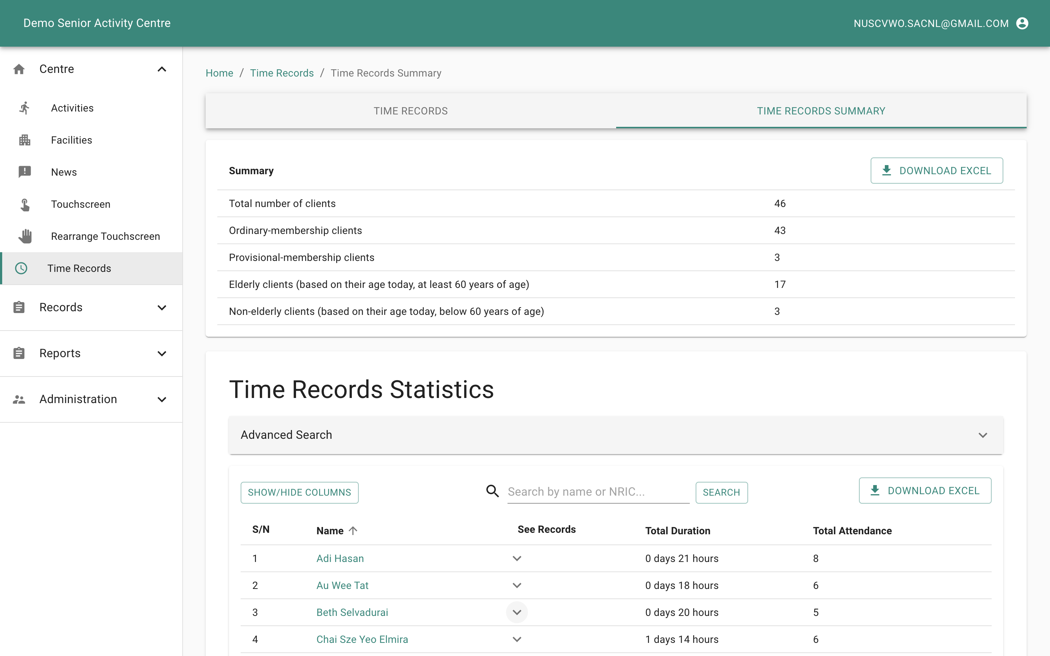This screenshot has height=656, width=1050.
Task: Click the magnifier icon beside search field
Action: click(492, 491)
